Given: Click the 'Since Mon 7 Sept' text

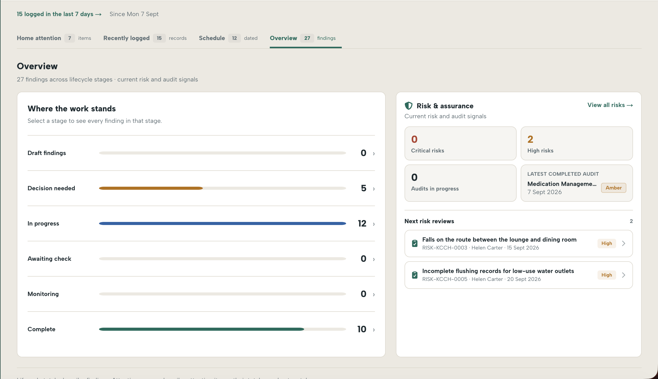Looking at the screenshot, I should click(134, 14).
